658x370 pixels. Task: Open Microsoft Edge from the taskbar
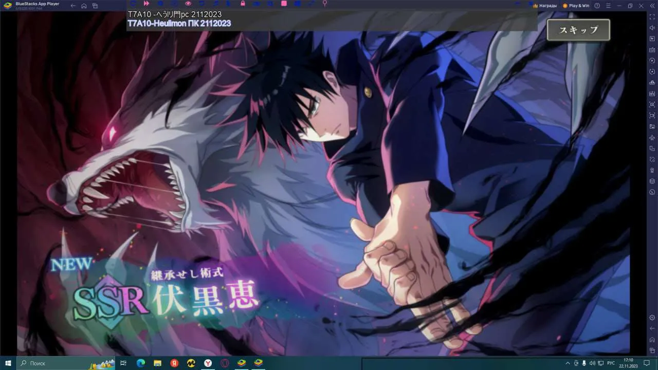coord(140,363)
